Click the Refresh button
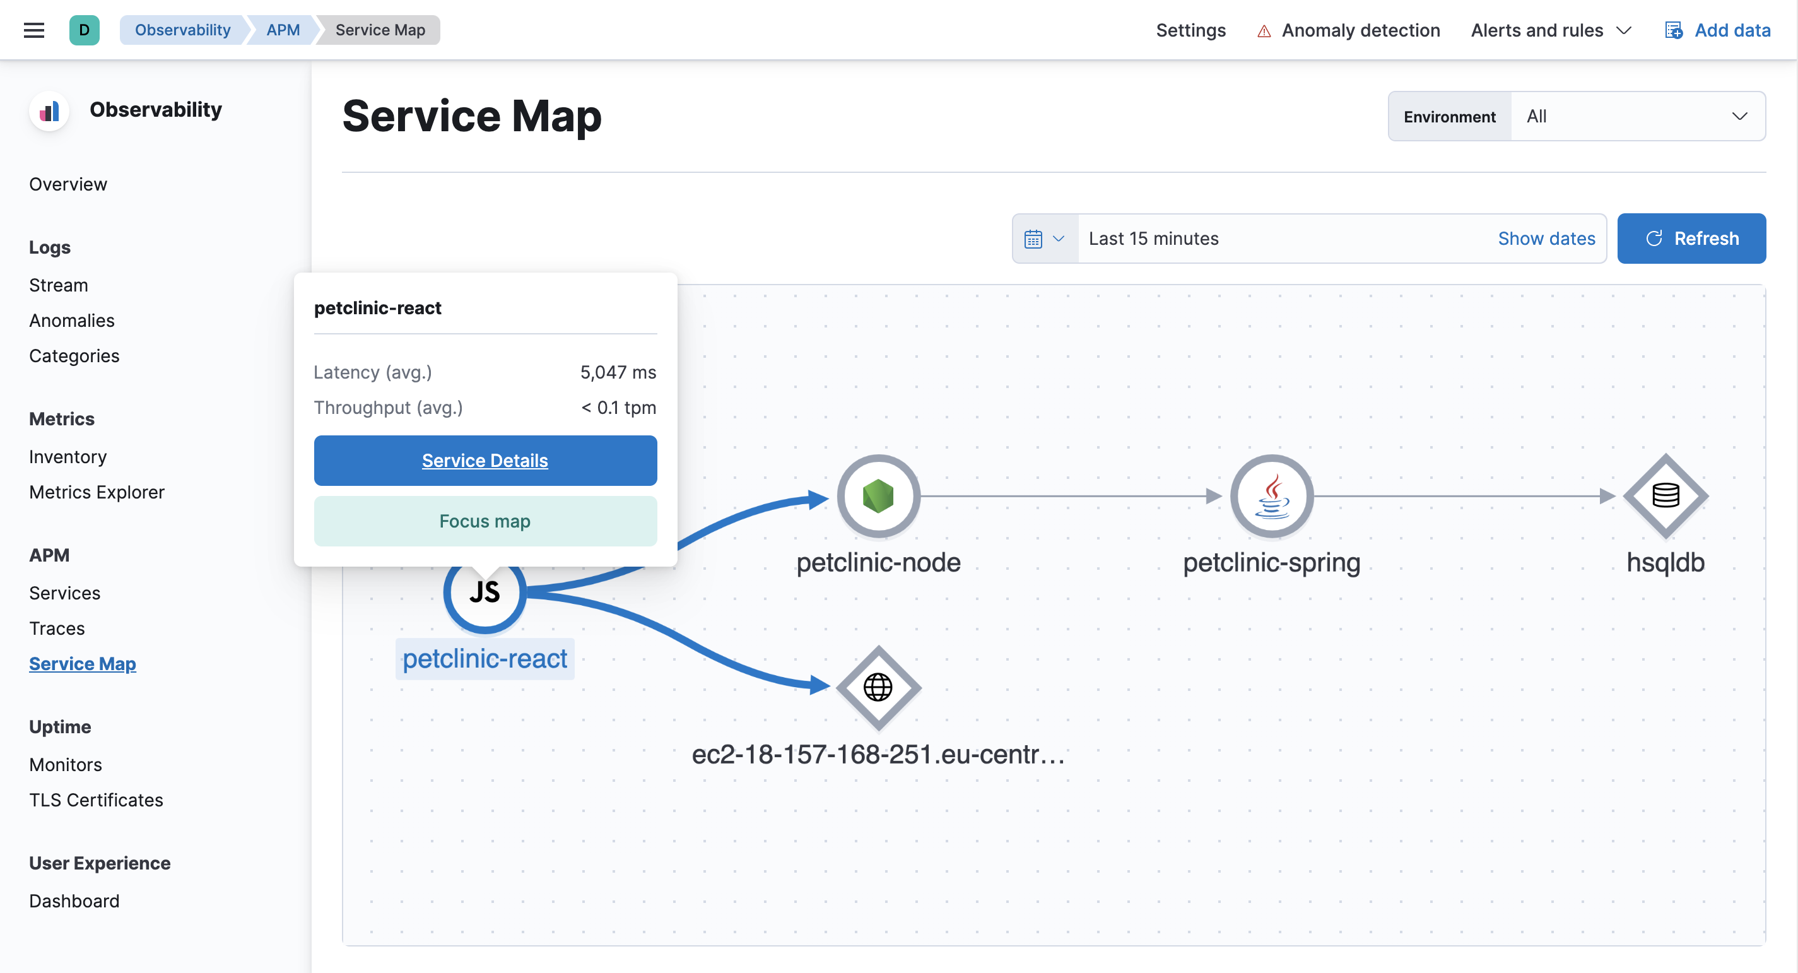 [x=1691, y=239]
